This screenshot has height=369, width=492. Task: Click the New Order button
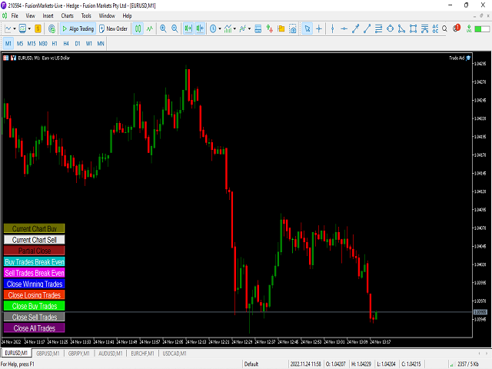tap(113, 28)
